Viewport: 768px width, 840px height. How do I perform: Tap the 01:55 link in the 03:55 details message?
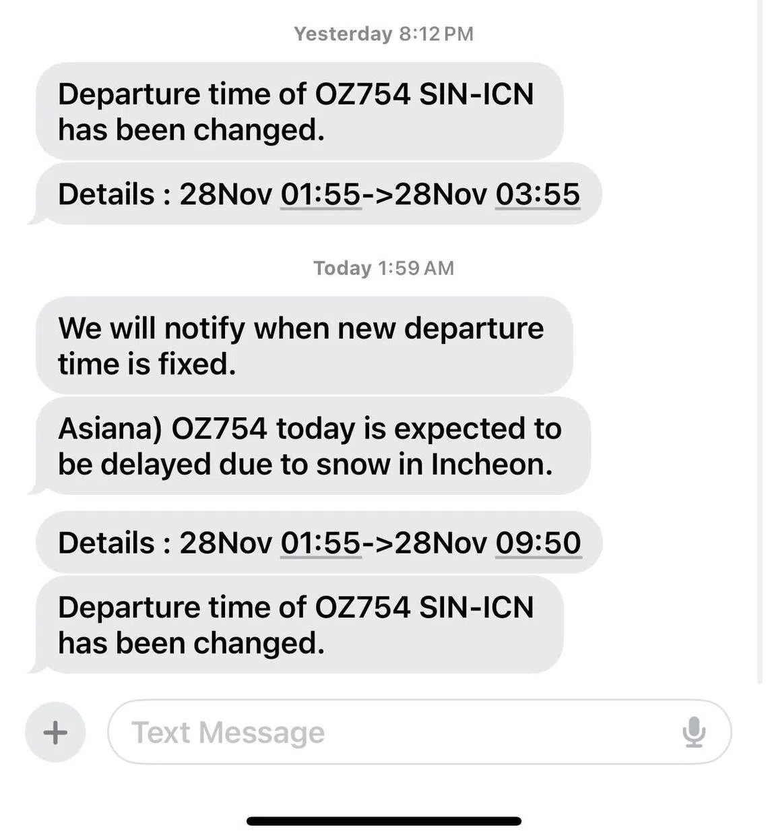tap(321, 195)
